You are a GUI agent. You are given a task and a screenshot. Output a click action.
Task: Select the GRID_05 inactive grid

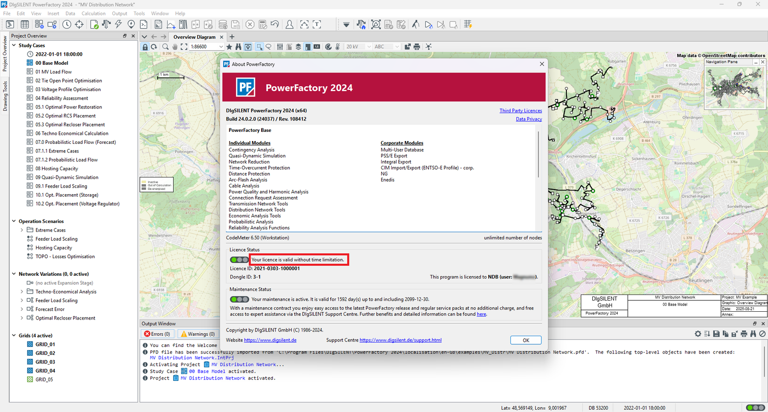coord(45,379)
